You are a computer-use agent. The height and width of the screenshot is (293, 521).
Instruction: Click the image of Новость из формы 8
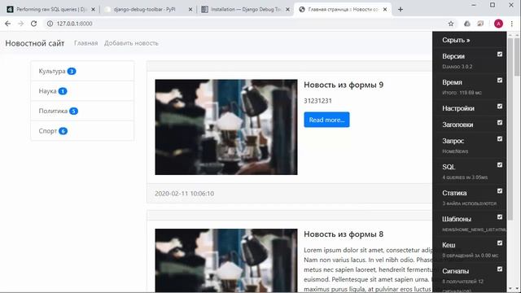tap(226, 260)
